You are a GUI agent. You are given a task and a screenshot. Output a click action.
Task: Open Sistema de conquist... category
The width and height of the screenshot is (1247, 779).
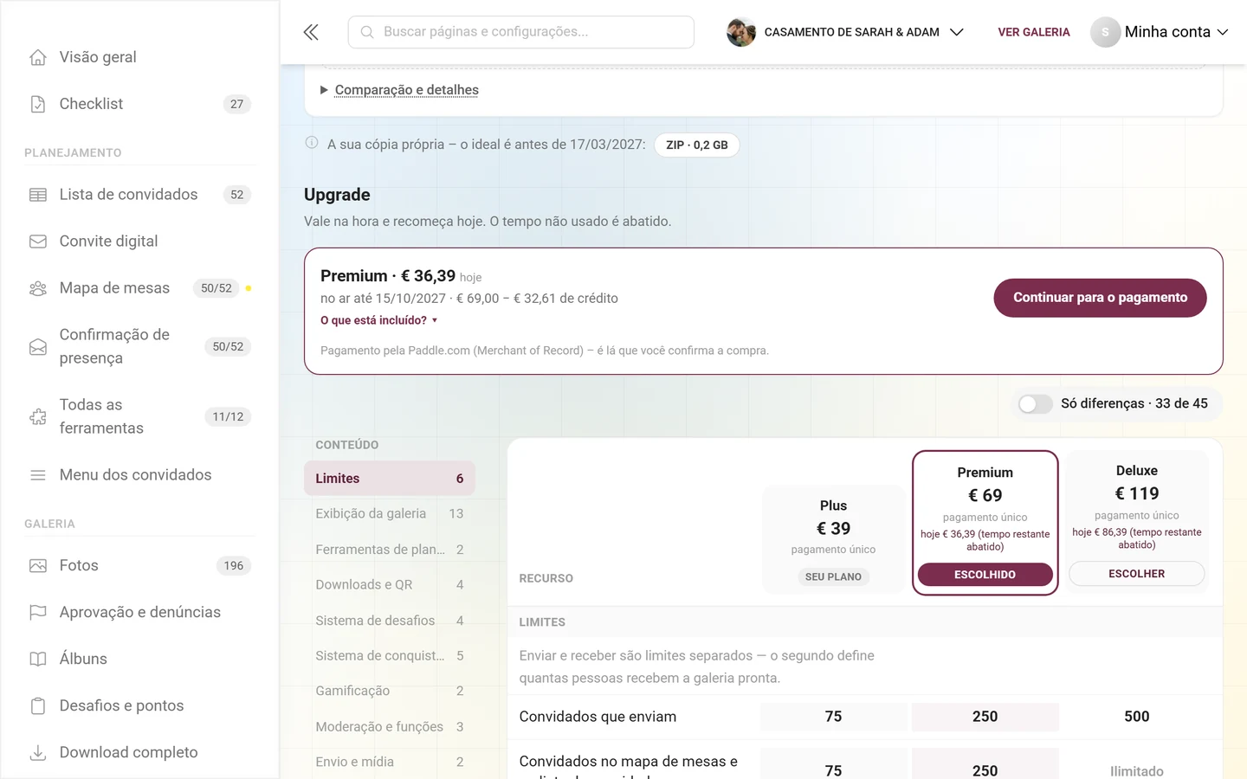[390, 656]
